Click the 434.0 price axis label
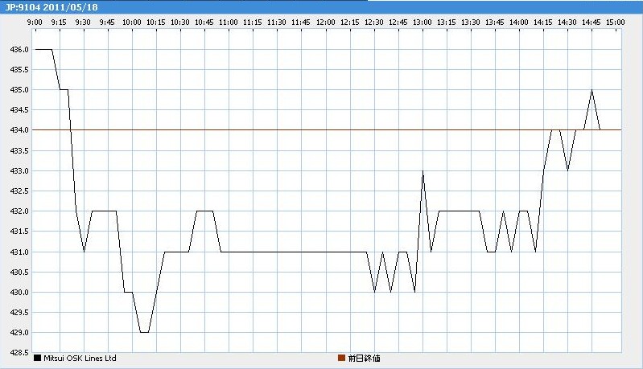The height and width of the screenshot is (369, 643). pos(19,129)
